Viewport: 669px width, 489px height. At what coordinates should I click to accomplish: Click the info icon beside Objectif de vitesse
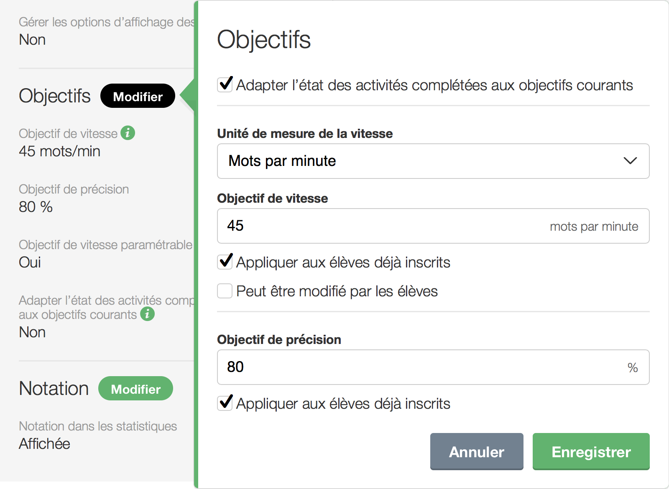click(128, 133)
